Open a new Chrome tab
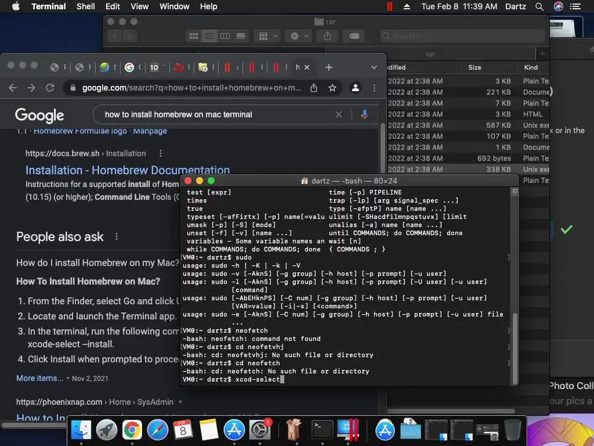 click(328, 67)
